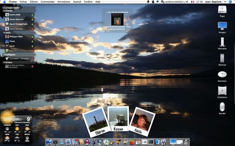Image resolution: width=235 pixels, height=146 pixels.
Task: Open the Fenêtre menu
Action: pyautogui.click(x=88, y=2)
